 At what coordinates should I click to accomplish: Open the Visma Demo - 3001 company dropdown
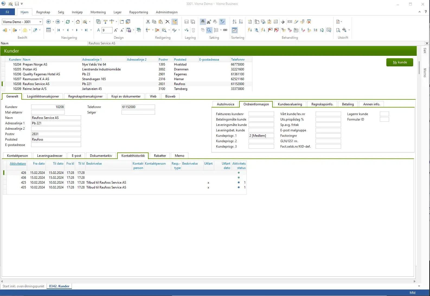click(40, 22)
